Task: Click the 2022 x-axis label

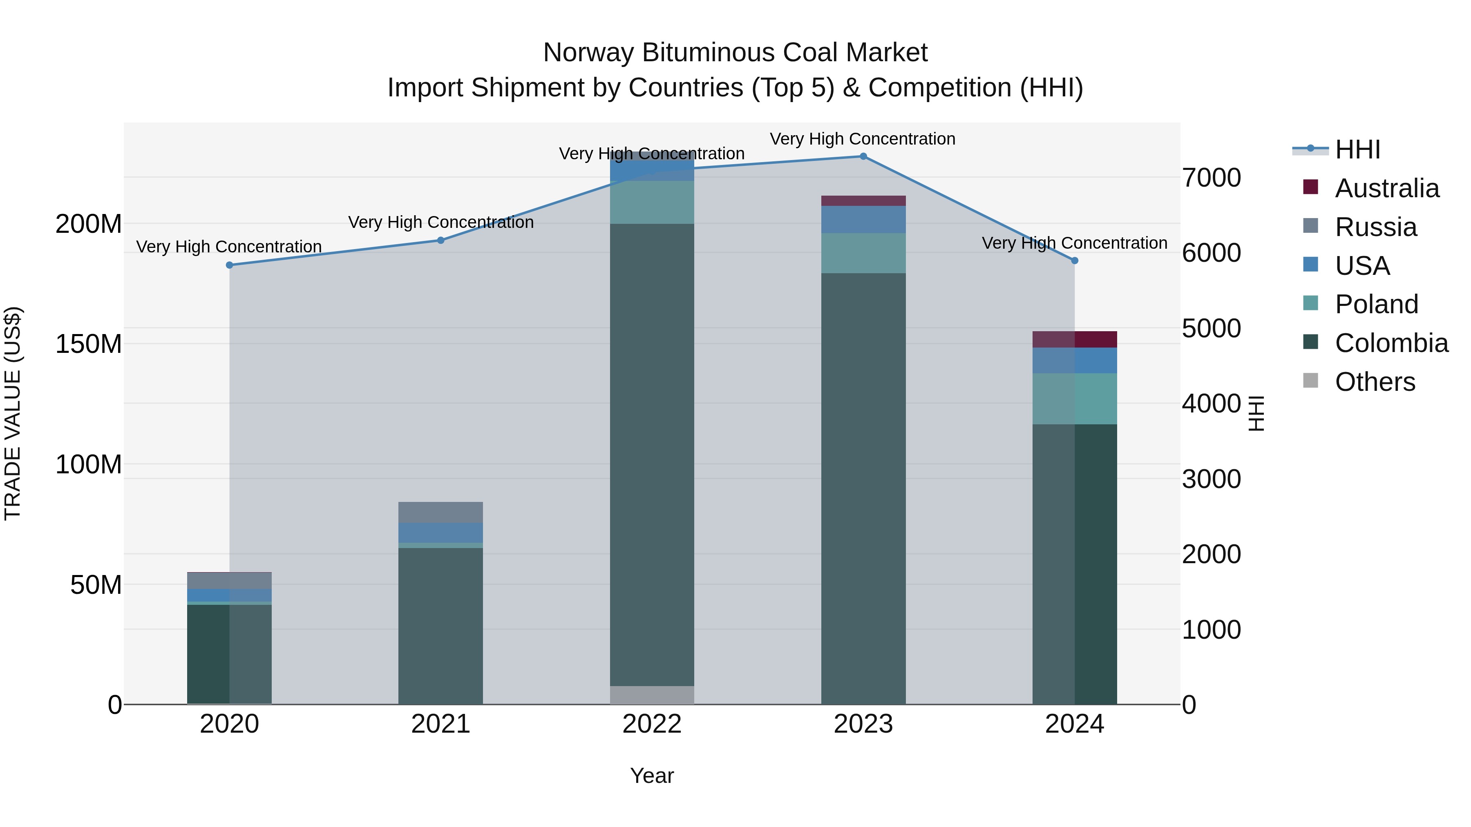Action: [652, 724]
